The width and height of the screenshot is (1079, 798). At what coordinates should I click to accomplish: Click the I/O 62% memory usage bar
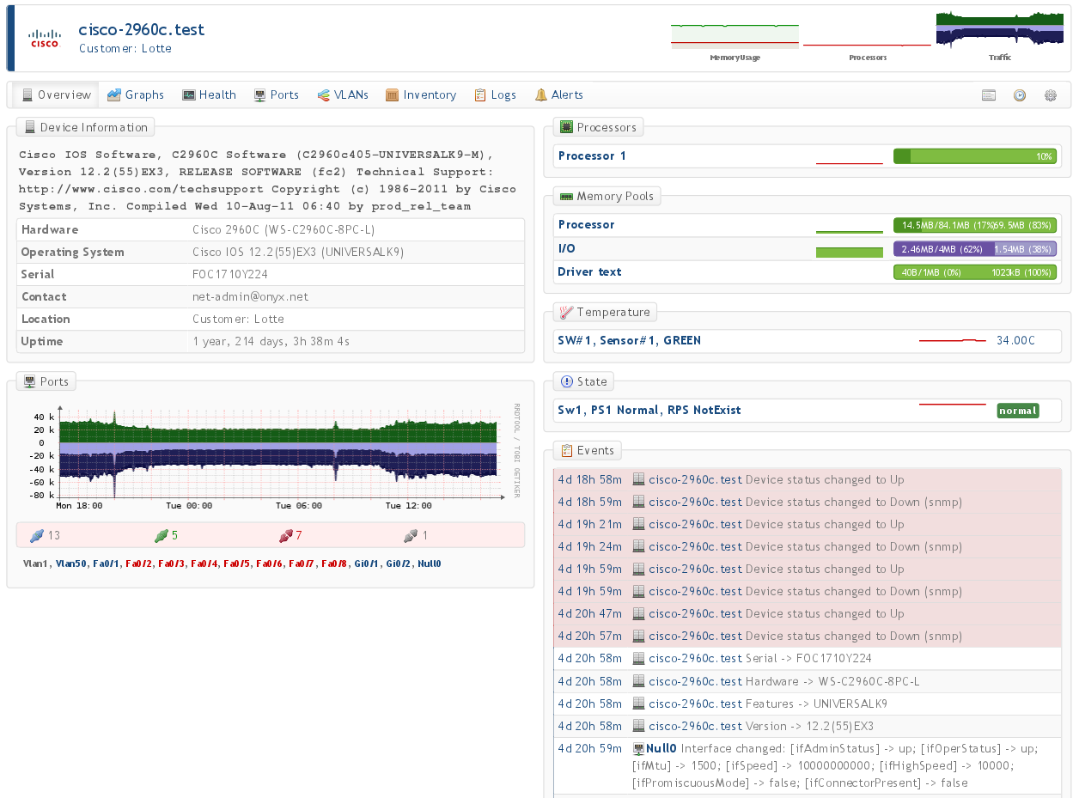(975, 248)
